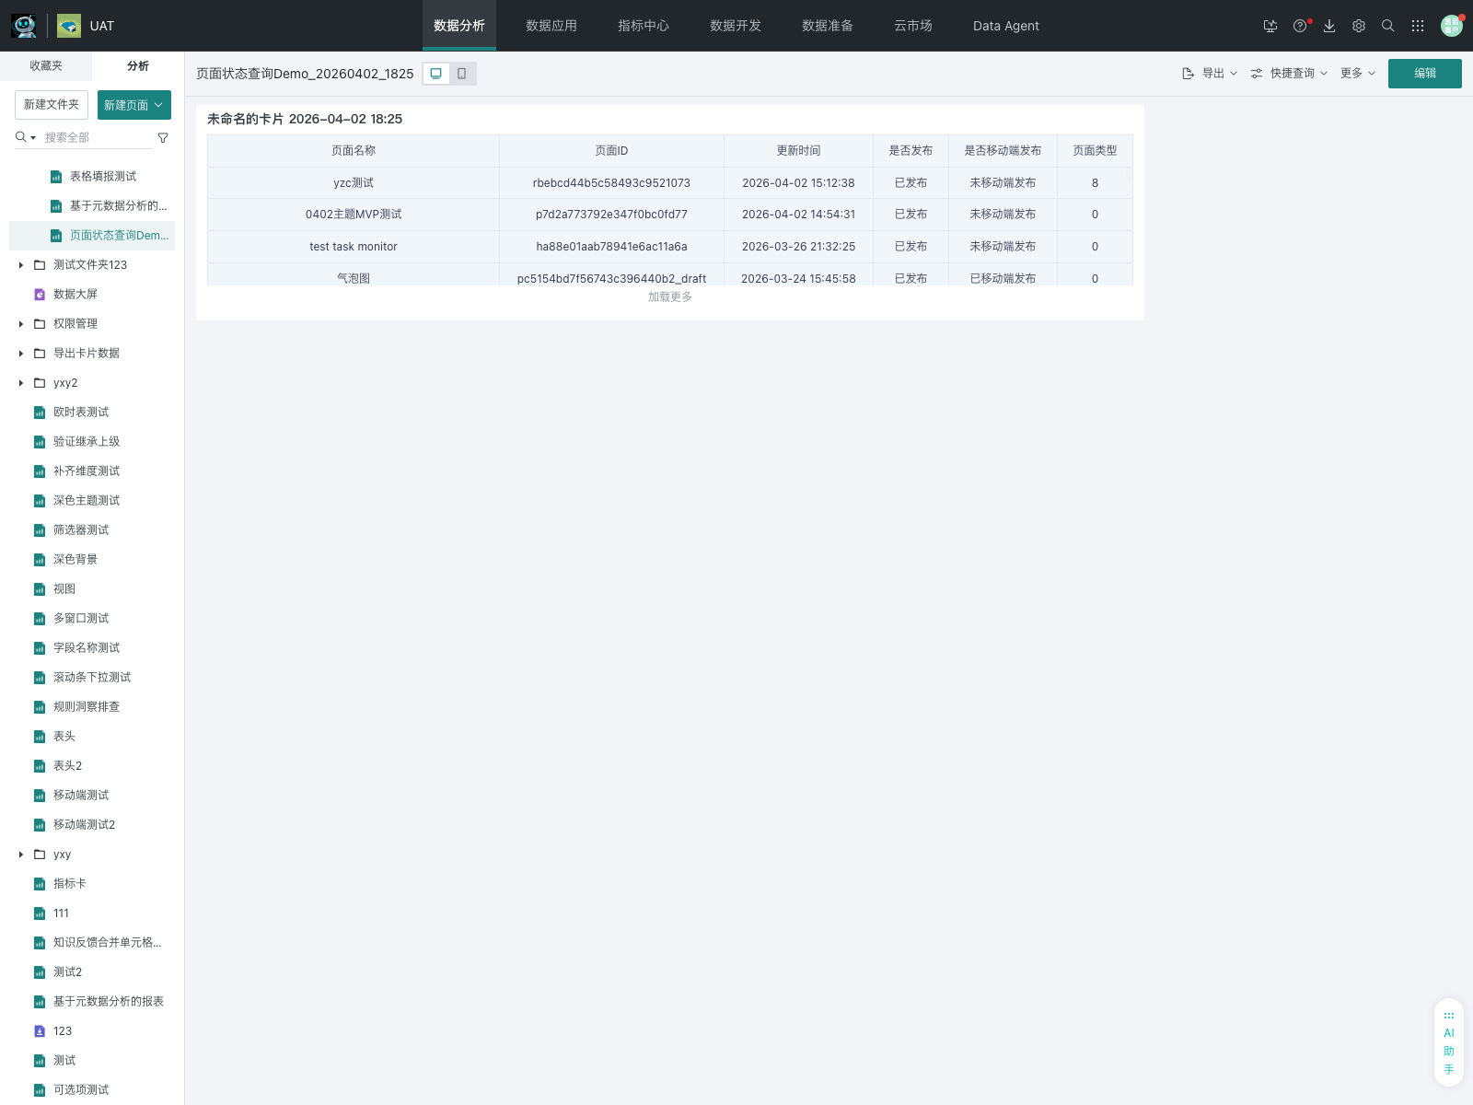This screenshot has width=1473, height=1105.
Task: Open the download center icon
Action: (1329, 26)
